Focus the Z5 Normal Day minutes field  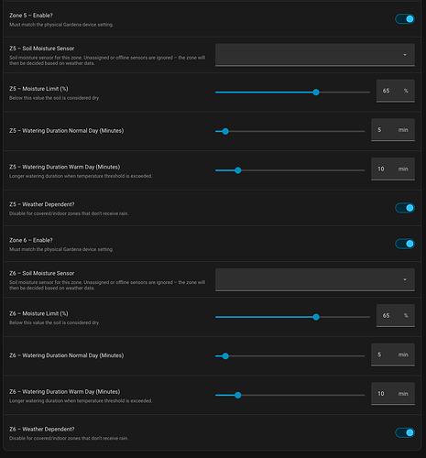[x=393, y=130]
